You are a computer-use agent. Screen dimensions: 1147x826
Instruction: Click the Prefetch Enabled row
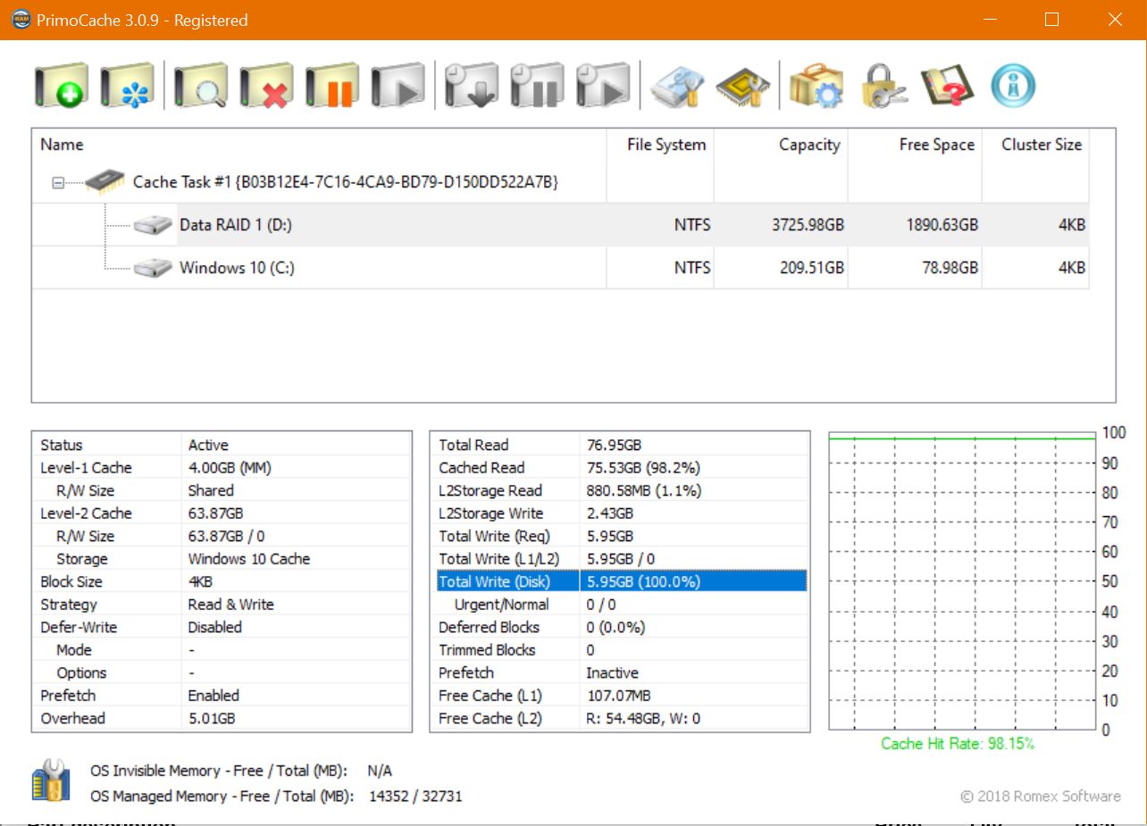click(x=222, y=696)
